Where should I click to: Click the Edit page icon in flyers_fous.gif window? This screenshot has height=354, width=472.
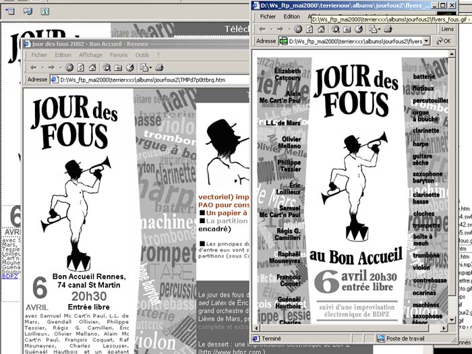point(373,29)
